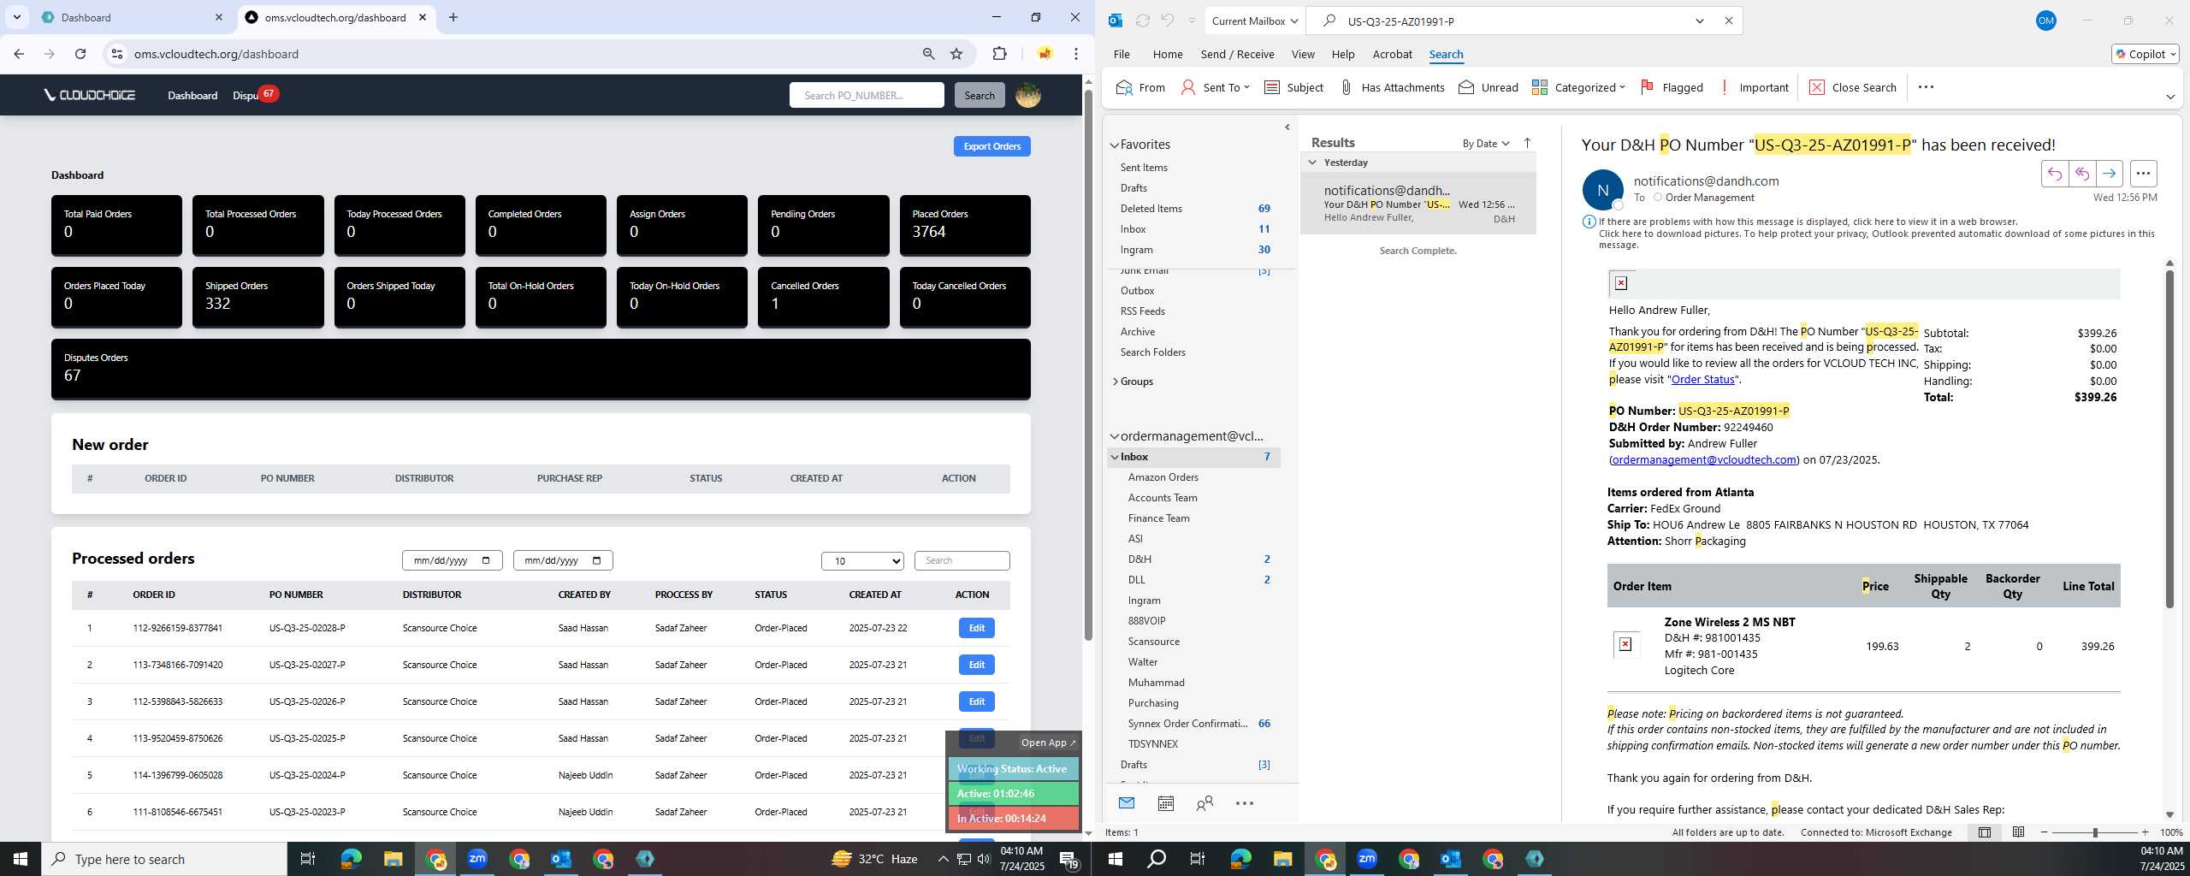Click the first date filter in Processed orders

pos(452,561)
